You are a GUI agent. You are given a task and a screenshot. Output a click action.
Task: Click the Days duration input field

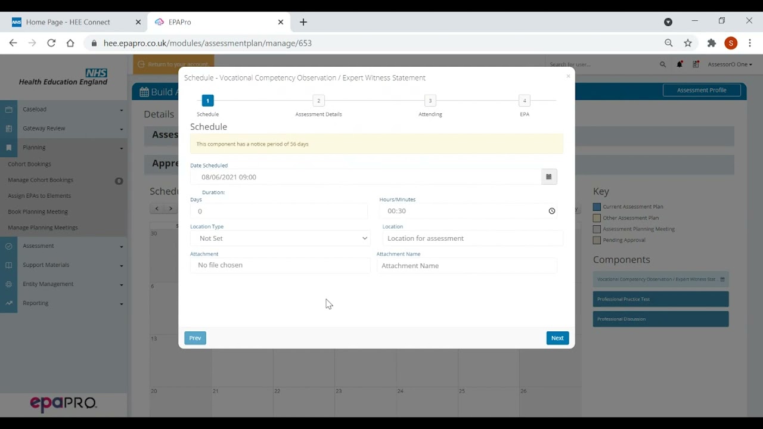pos(279,211)
